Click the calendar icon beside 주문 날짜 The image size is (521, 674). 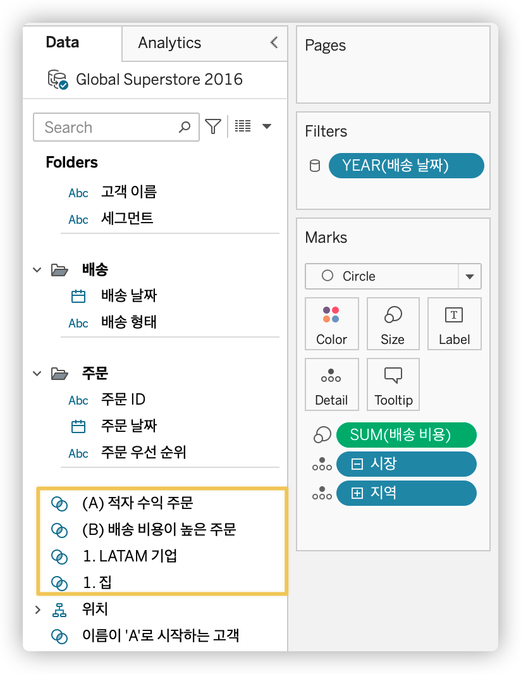tap(78, 426)
